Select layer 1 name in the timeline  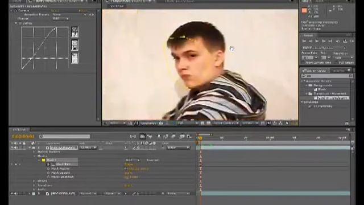[x=64, y=148]
